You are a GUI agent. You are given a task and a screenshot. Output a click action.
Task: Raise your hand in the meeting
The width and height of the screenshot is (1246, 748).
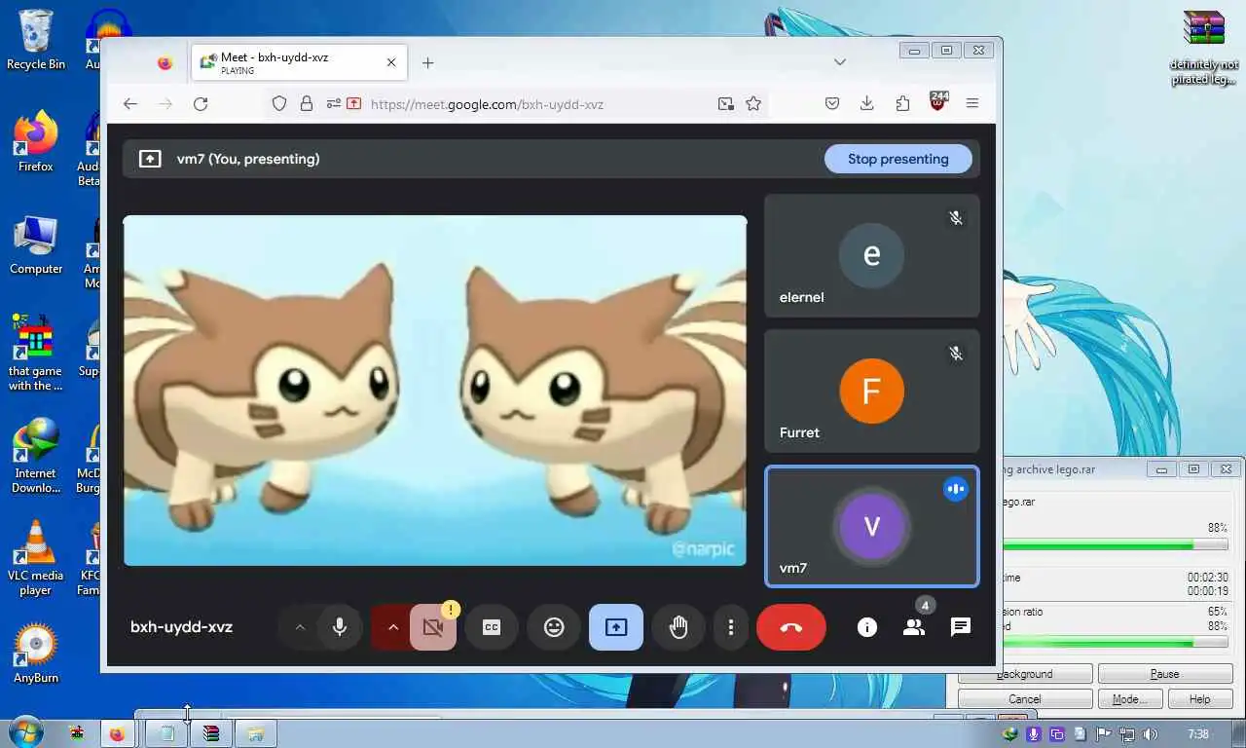[678, 627]
